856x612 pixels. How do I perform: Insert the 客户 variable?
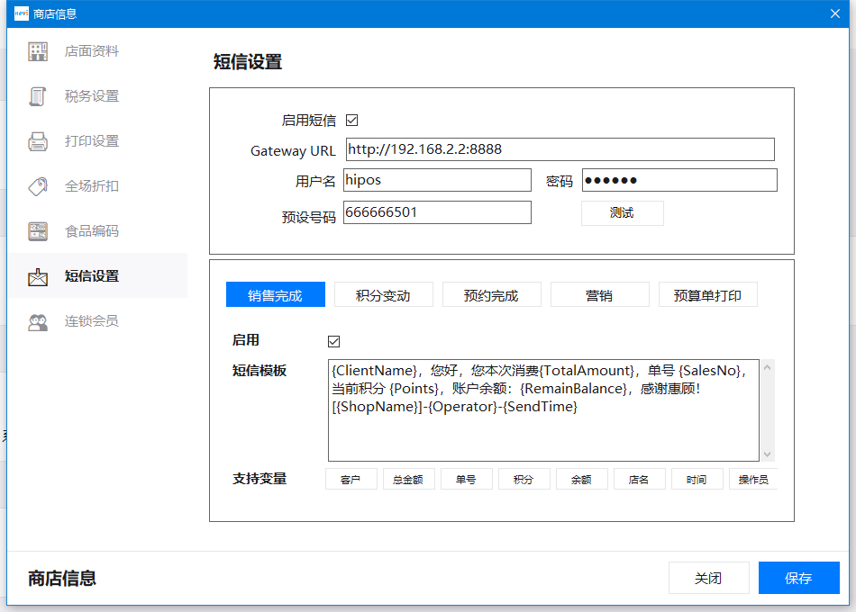point(351,479)
